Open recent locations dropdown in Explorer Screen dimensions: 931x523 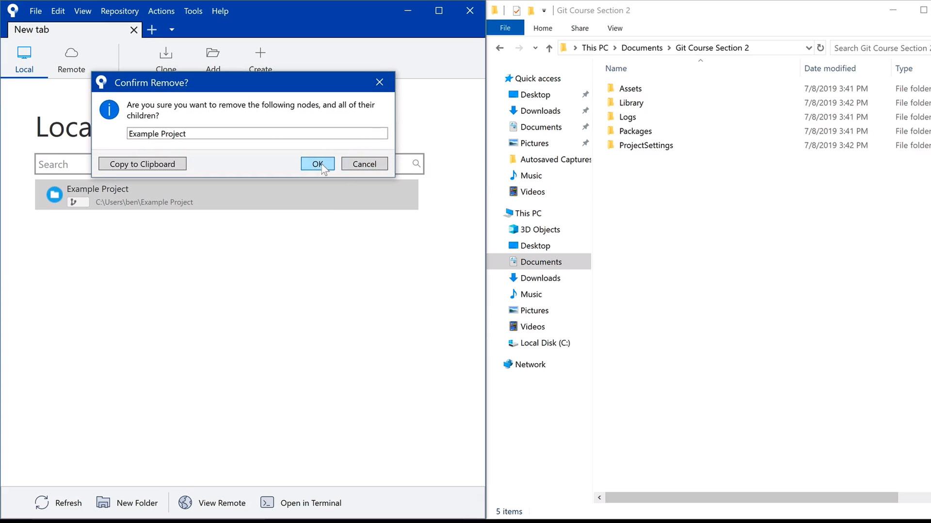click(x=535, y=48)
